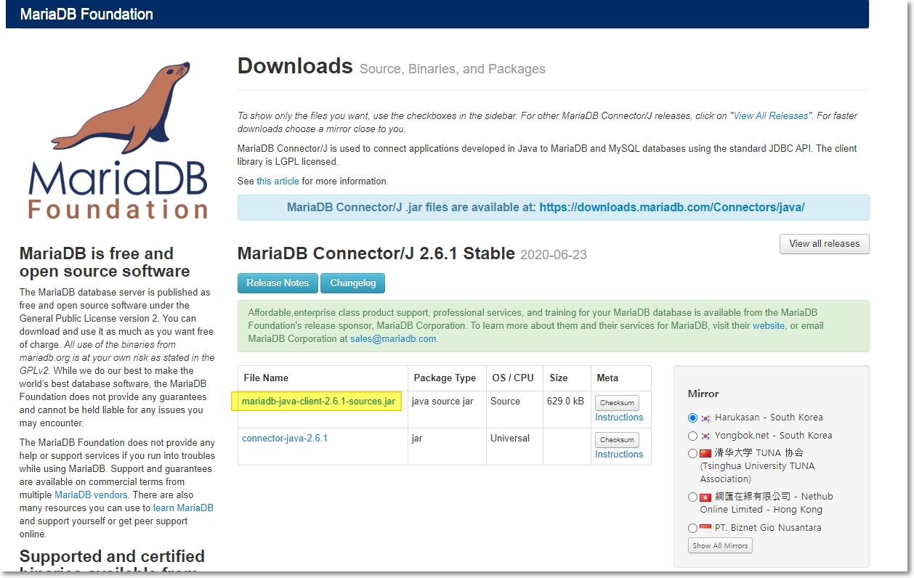Click Checksum for the java source jar
This screenshot has height=578, width=914.
pos(616,402)
